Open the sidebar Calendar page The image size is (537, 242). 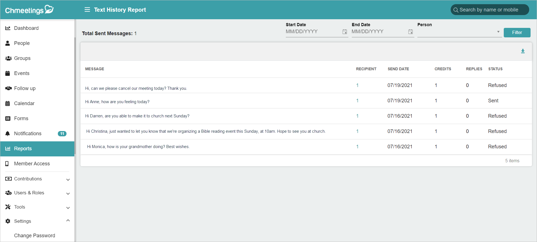click(37, 103)
